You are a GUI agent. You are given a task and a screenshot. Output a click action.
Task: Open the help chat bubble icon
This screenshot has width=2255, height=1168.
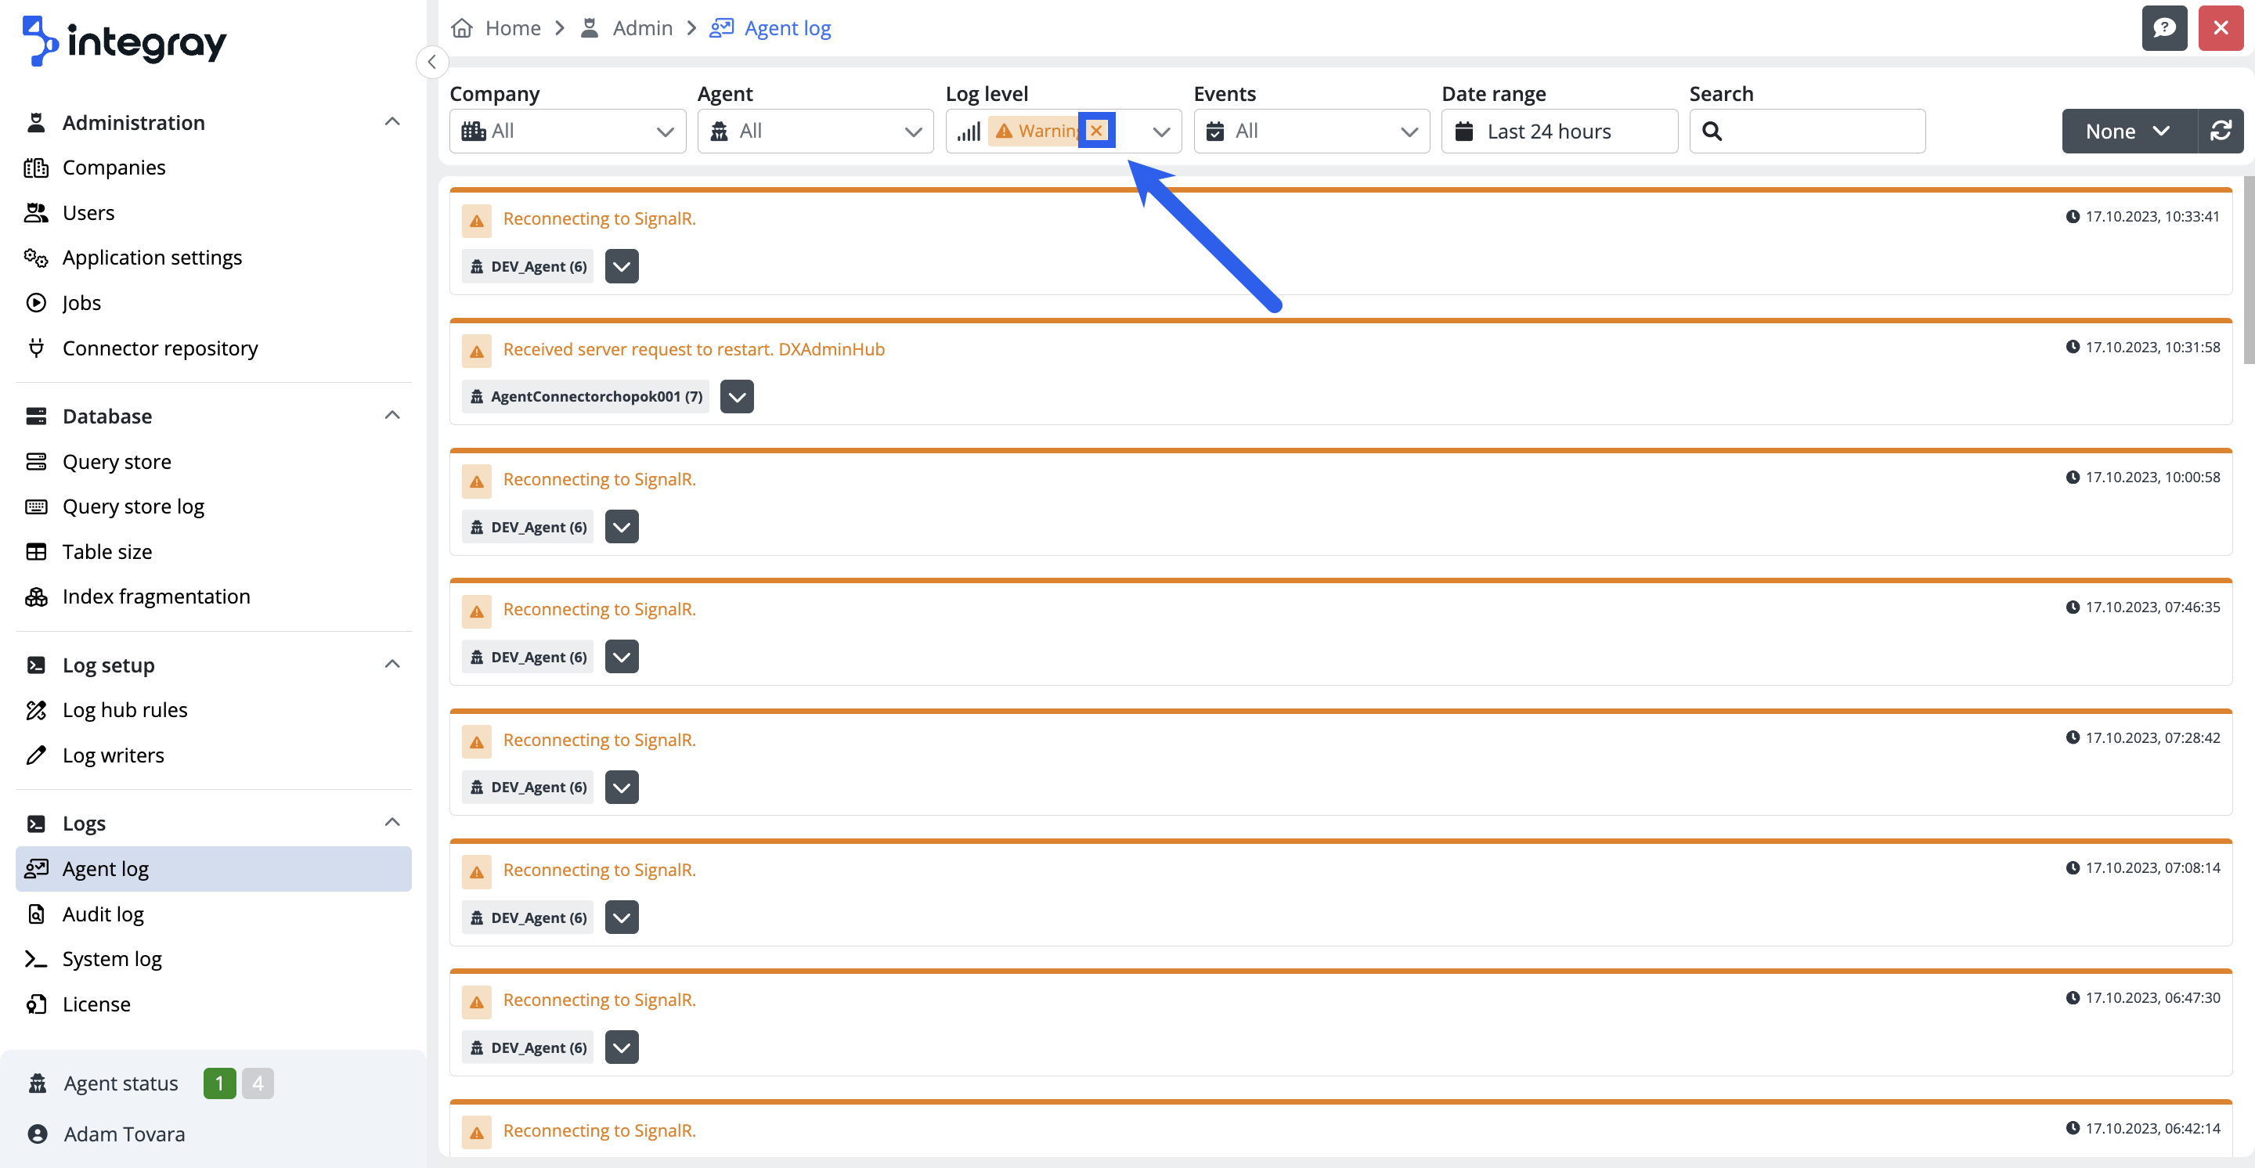point(2164,28)
